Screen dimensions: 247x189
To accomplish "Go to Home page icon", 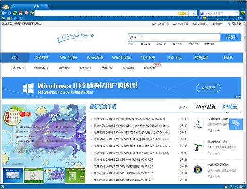I will pyautogui.click(x=21, y=13).
